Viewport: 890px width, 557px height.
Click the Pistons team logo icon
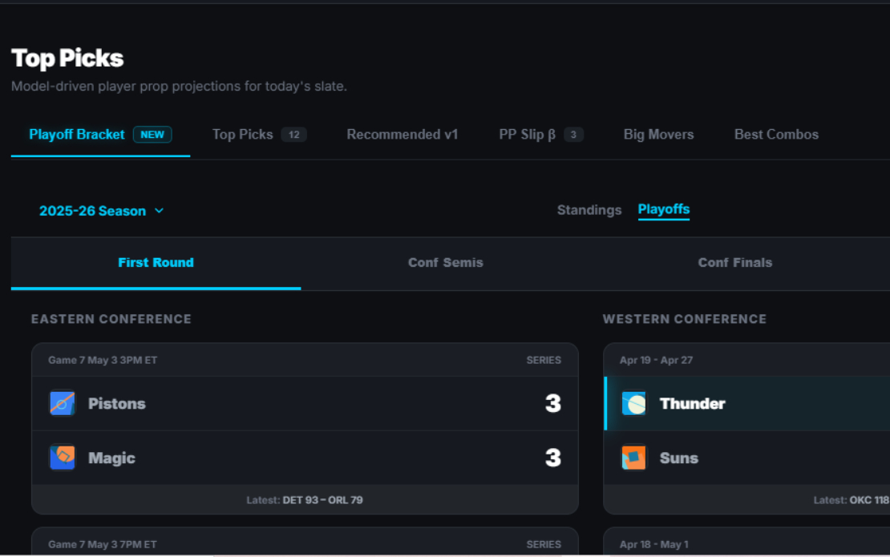coord(63,403)
